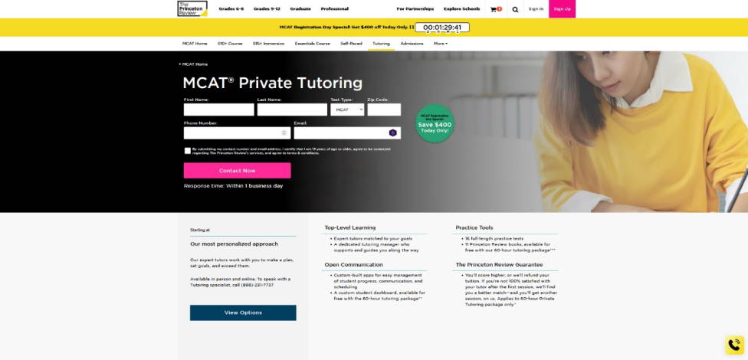This screenshot has height=360, width=748.
Task: Click the 'MCAT® Private Tutoring' heading
Action: (272, 83)
